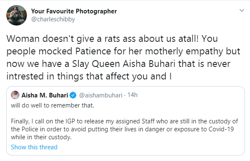Open the tweet options chevron menu
The width and height of the screenshot is (250, 161).
[x=242, y=10]
